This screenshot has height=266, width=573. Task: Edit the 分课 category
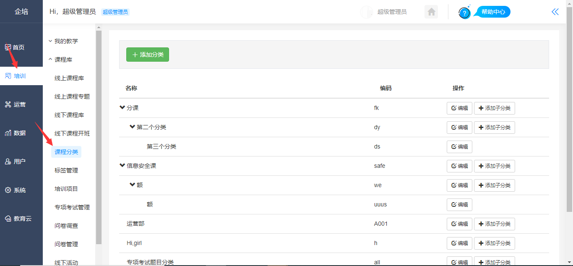(459, 108)
